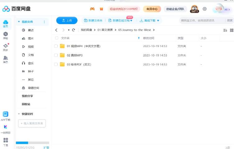
Task: Open APP下载 in sidebar
Action: pos(6,116)
